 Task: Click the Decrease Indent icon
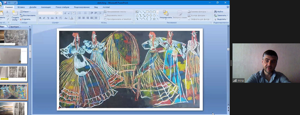pyautogui.click(x=92, y=13)
